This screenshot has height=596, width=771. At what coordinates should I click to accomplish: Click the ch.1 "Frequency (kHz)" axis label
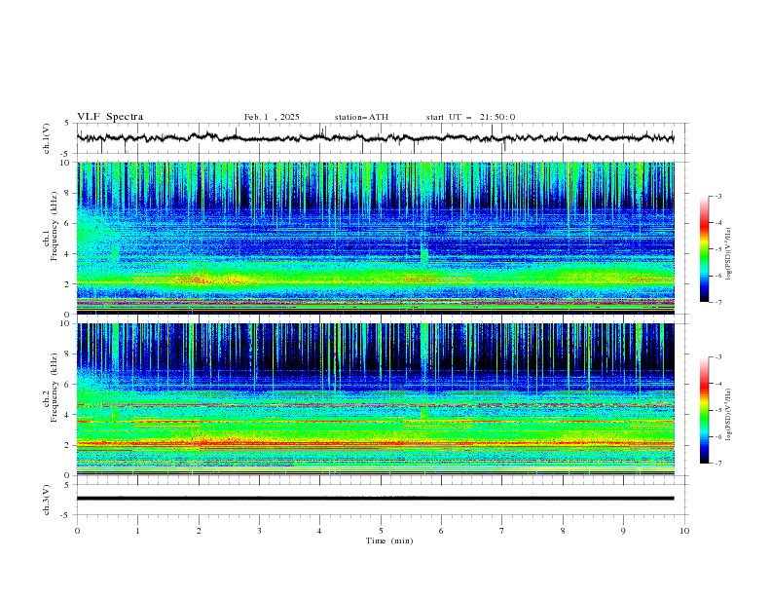55,226
